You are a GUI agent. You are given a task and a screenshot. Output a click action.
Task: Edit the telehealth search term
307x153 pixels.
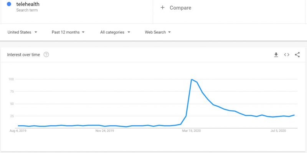tap(28, 4)
